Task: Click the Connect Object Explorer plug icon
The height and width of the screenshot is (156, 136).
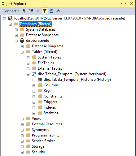Action: point(24,11)
